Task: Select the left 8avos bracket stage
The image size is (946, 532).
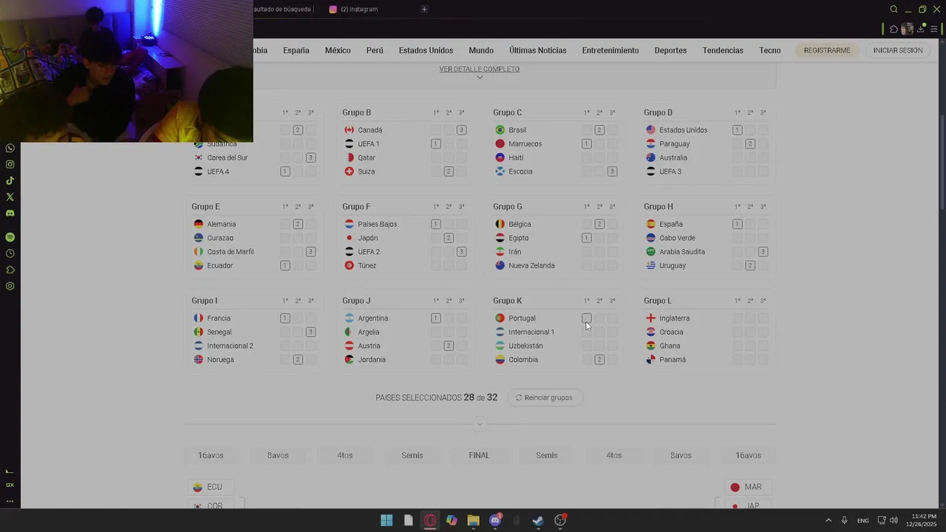Action: click(x=278, y=455)
